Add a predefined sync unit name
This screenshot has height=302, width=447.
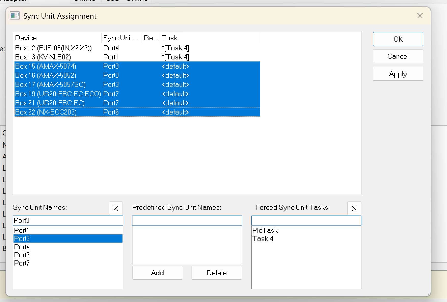pyautogui.click(x=157, y=273)
